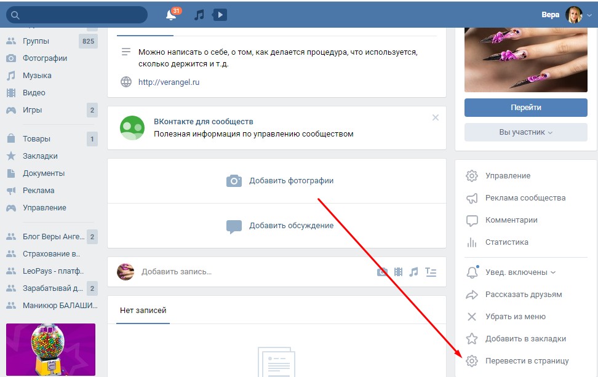The width and height of the screenshot is (598, 377).
Task: Click the bar chart icon beside Статистика
Action: pos(472,242)
